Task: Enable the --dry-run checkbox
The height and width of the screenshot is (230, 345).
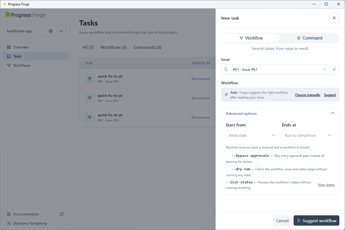Action: [x=228, y=169]
